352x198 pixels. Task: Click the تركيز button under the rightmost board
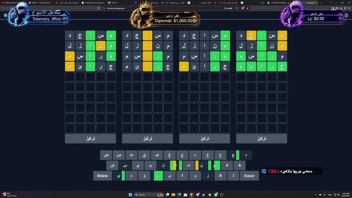262,139
